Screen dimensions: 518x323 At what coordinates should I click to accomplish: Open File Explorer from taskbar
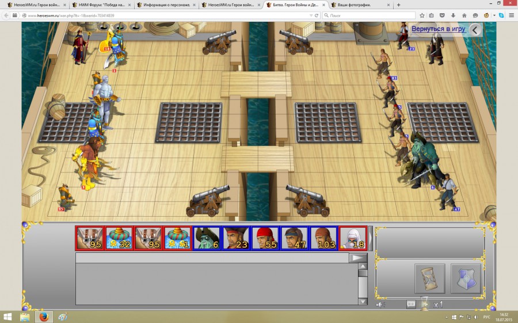tap(25, 317)
